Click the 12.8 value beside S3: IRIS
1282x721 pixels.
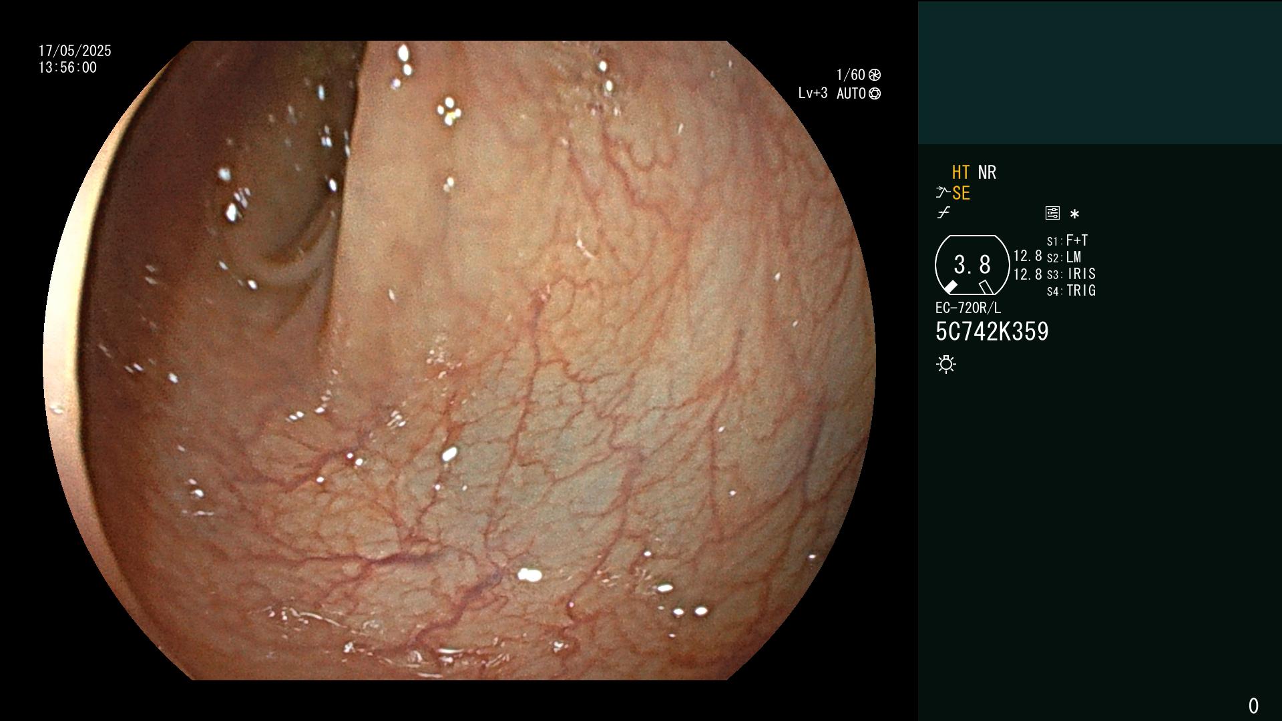tap(1028, 274)
